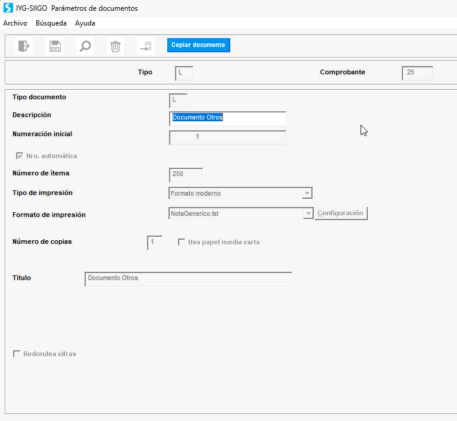Click the Configuración button
Screen dimensions: 457x421
pos(341,213)
